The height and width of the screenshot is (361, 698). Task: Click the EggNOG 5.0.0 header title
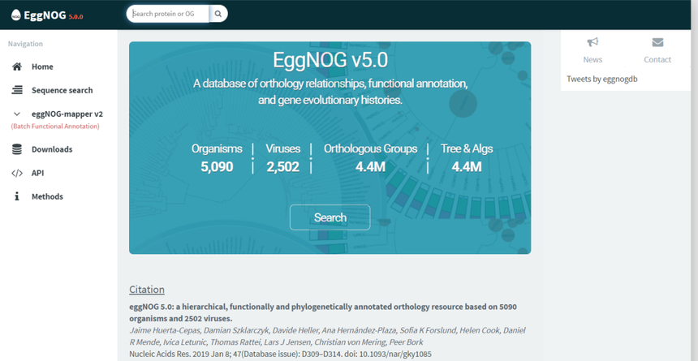click(54, 15)
